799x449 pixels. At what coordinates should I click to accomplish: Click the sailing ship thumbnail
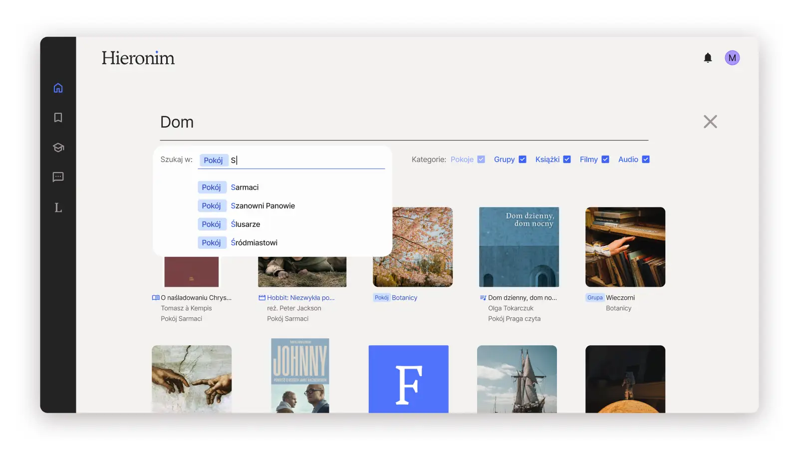point(517,379)
